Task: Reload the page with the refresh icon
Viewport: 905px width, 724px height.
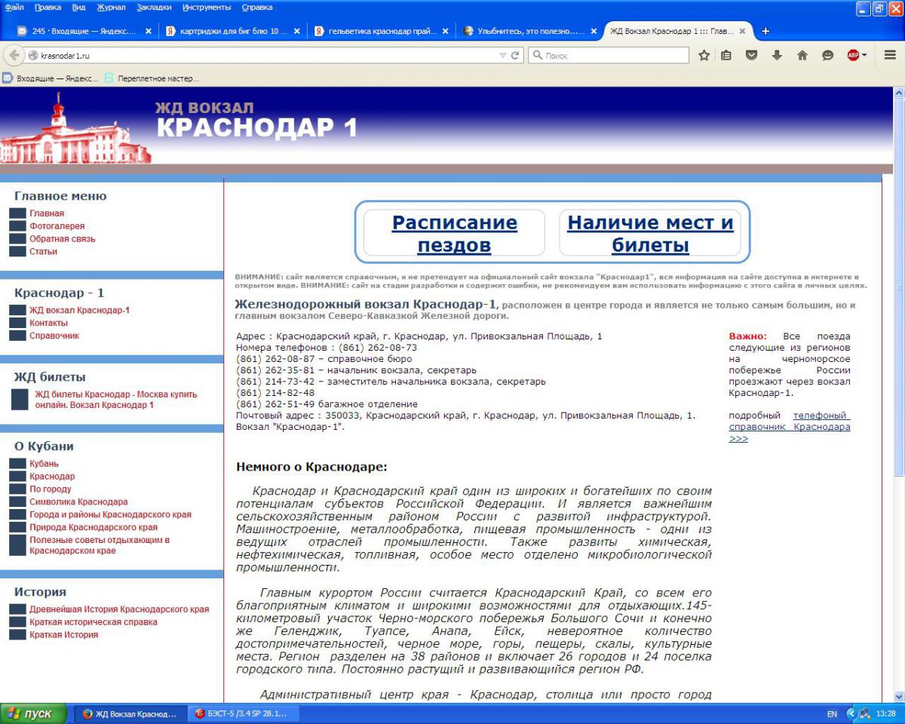Action: click(516, 56)
